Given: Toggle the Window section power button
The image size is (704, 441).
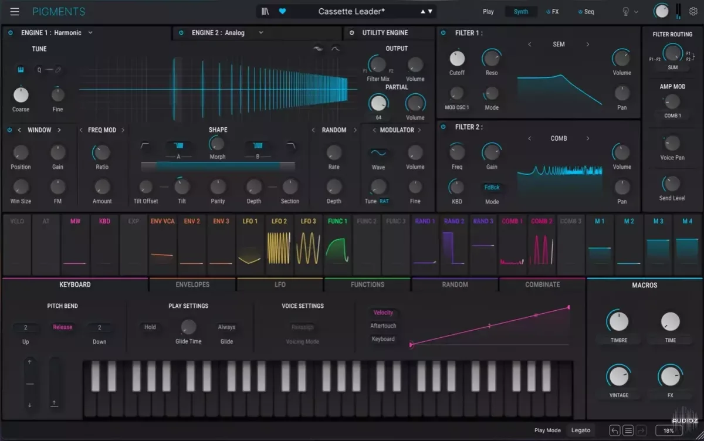Looking at the screenshot, I should [10, 130].
